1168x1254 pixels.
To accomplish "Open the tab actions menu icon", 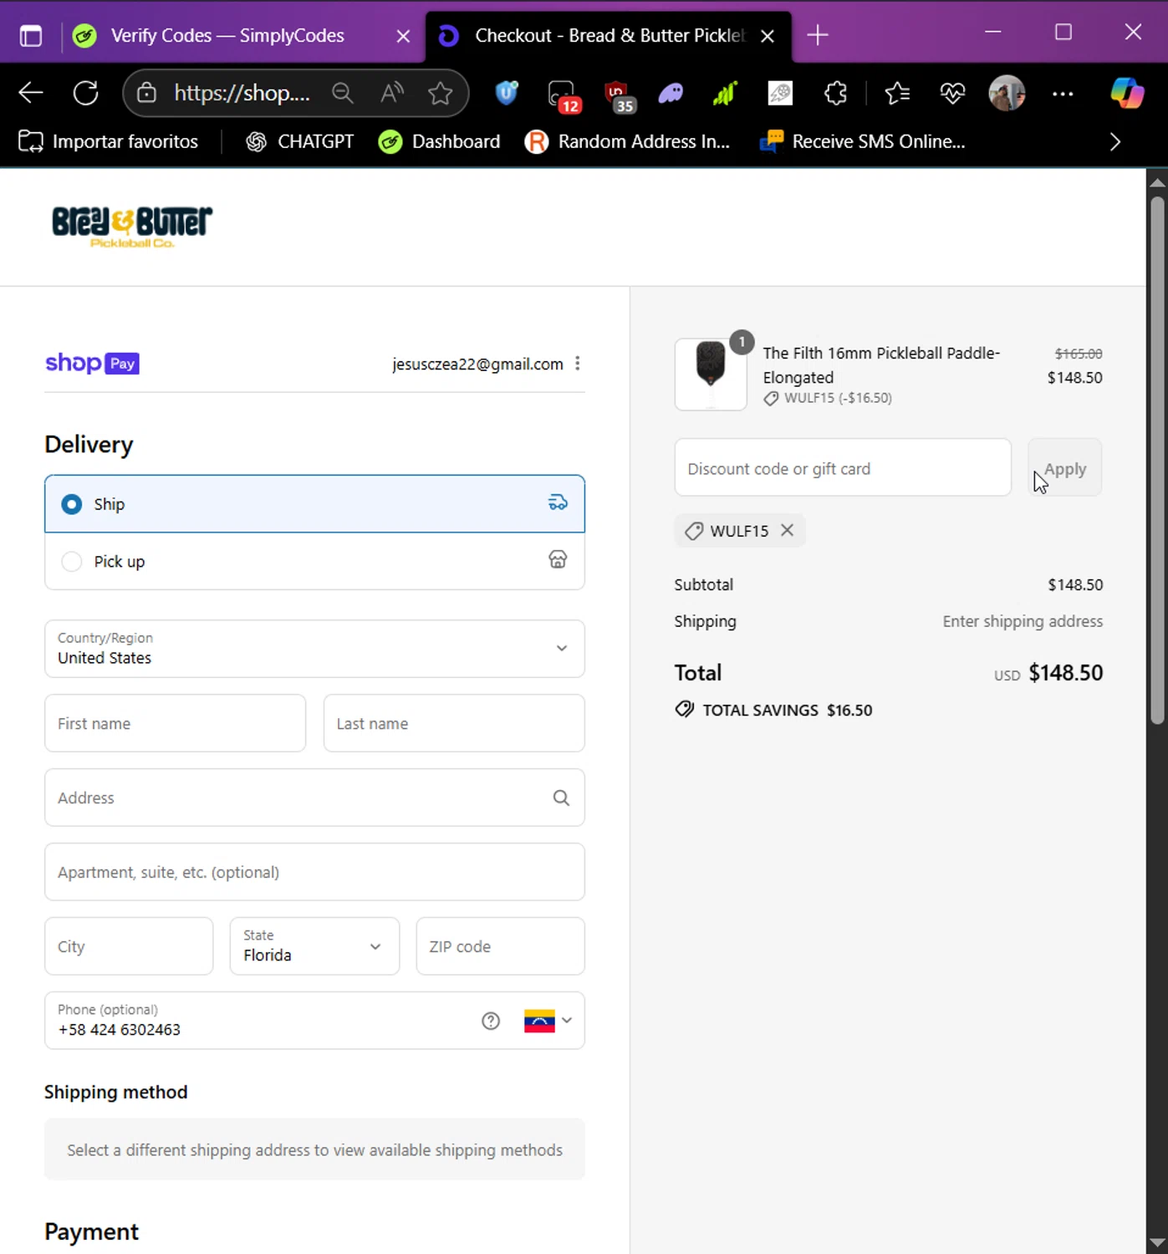I will point(31,36).
